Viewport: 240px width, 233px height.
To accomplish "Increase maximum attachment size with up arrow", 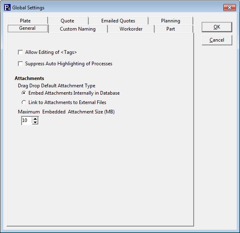I will coord(35,119).
